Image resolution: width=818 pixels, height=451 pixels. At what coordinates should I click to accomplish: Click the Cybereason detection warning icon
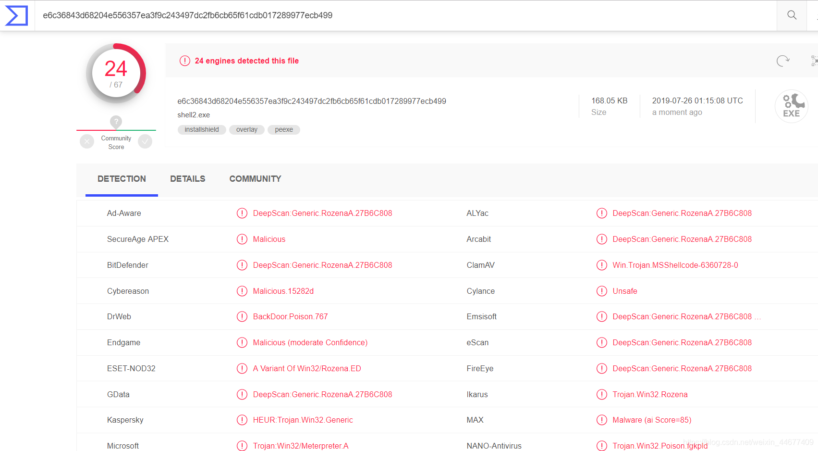tap(242, 291)
